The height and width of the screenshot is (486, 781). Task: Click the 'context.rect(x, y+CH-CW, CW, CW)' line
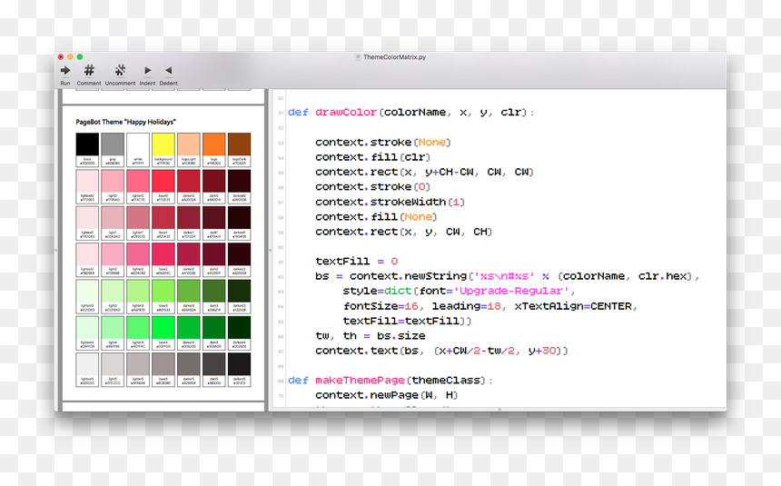pos(424,172)
